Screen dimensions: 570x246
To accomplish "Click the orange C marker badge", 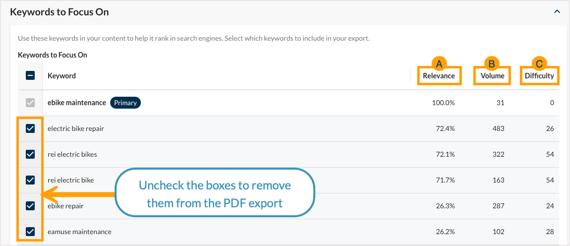I will [x=539, y=63].
